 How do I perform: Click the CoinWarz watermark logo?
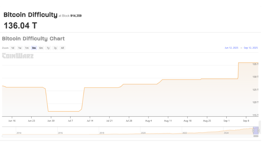(18, 56)
